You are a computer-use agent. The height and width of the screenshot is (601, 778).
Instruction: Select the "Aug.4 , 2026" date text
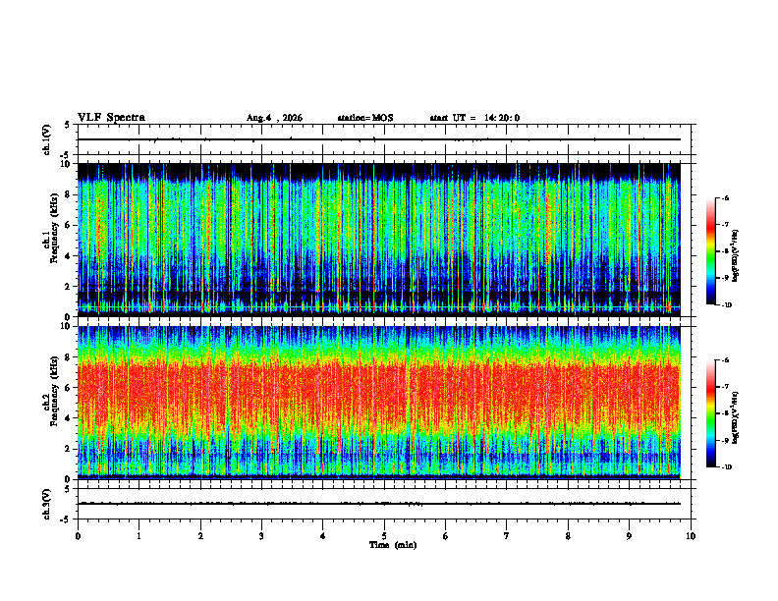click(x=274, y=118)
